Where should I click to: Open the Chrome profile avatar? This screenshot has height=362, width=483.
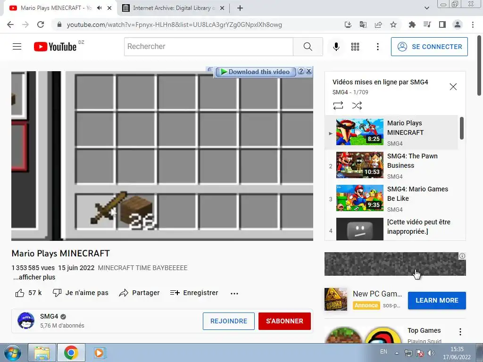458,25
